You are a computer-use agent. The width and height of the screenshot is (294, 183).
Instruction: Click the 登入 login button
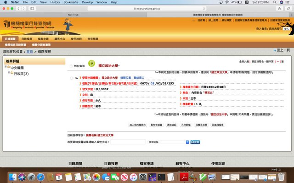click(x=286, y=29)
